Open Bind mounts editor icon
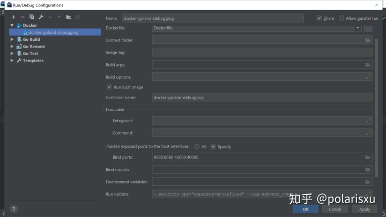 tap(368, 169)
